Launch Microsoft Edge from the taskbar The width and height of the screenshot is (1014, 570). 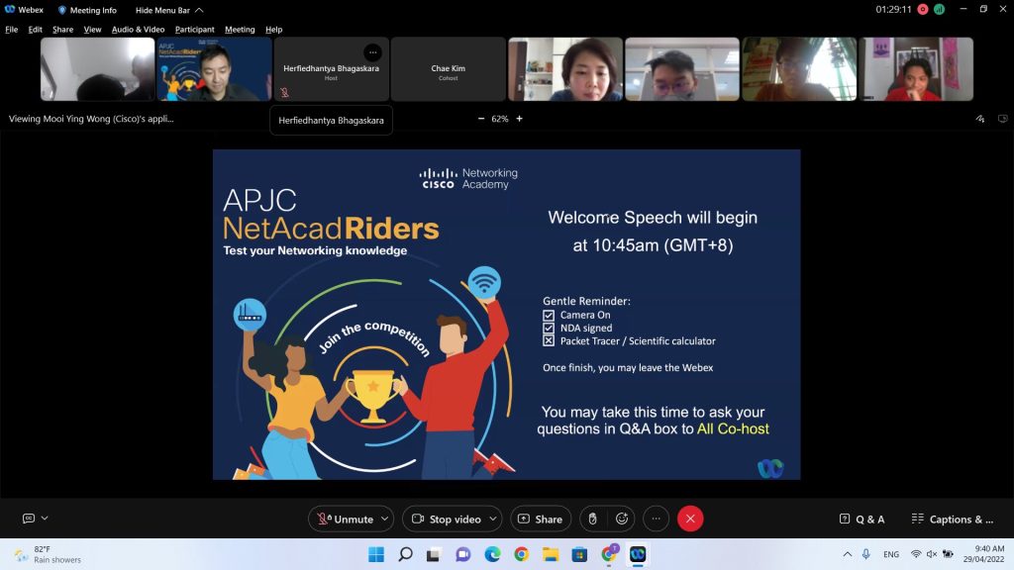(492, 554)
